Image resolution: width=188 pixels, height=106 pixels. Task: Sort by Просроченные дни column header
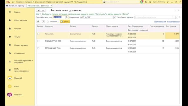(157, 26)
